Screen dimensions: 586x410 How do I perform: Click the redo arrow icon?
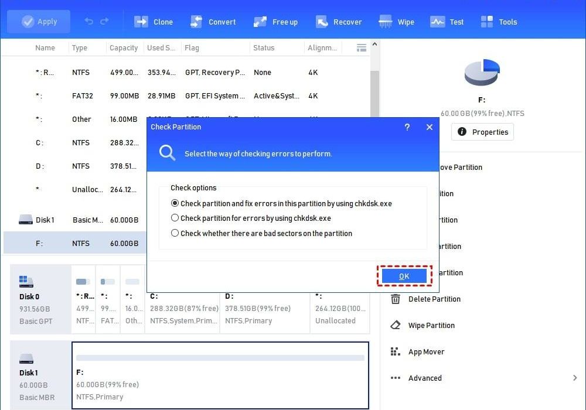coord(105,21)
